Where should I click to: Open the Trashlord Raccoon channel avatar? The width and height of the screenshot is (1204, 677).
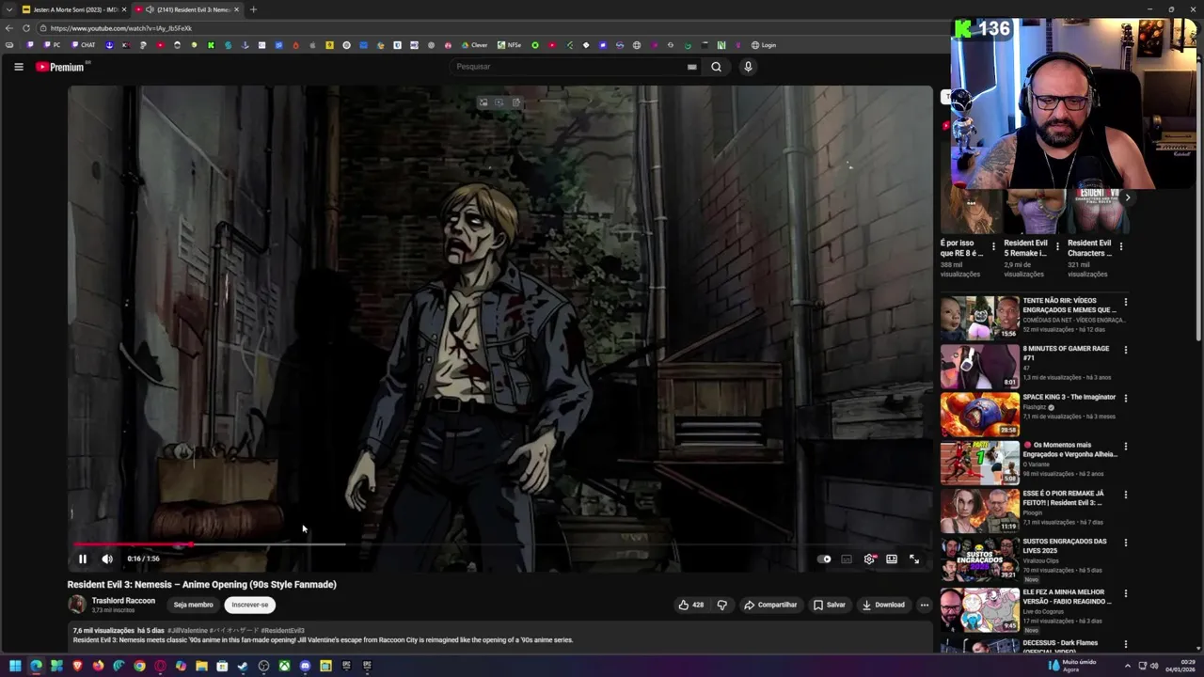click(77, 605)
